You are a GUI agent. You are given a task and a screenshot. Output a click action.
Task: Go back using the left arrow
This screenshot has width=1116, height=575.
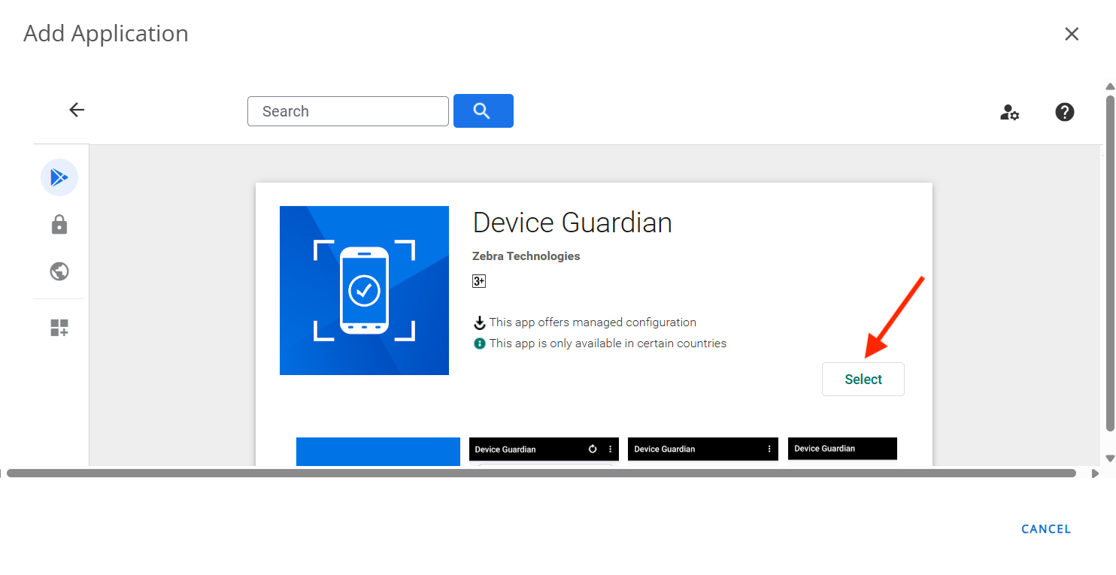pyautogui.click(x=77, y=110)
